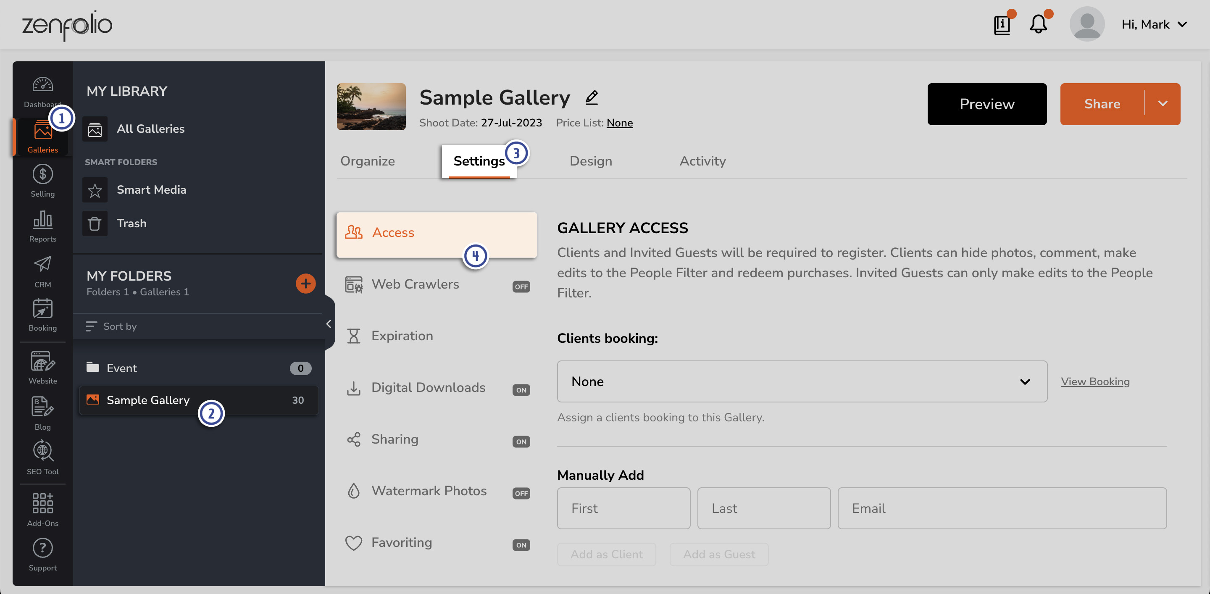Turn on Web Crawlers
The width and height of the screenshot is (1210, 594).
(521, 286)
